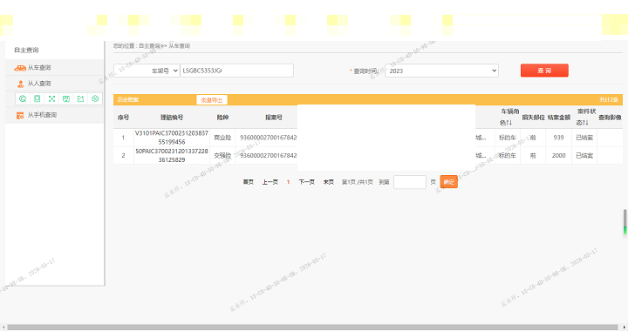Screen dimensions: 628x331
Task: Click page number 1 in pagination
Action: click(289, 182)
